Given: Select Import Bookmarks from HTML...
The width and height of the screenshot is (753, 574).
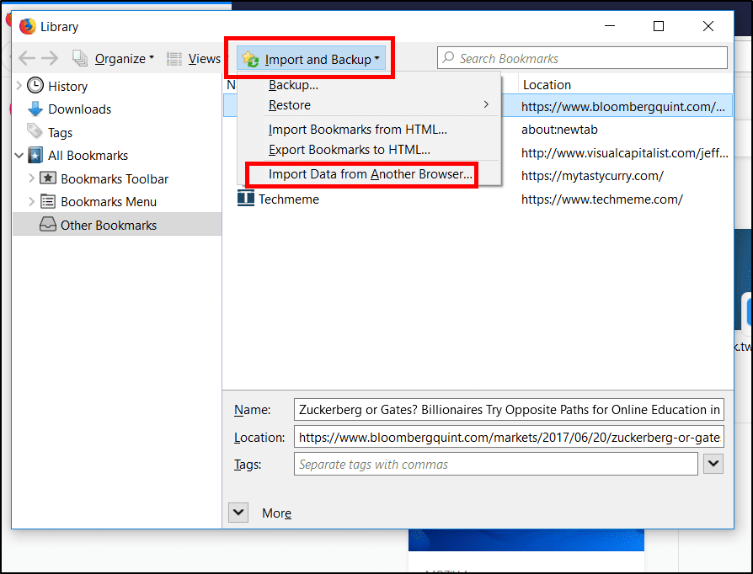Looking at the screenshot, I should pos(357,130).
